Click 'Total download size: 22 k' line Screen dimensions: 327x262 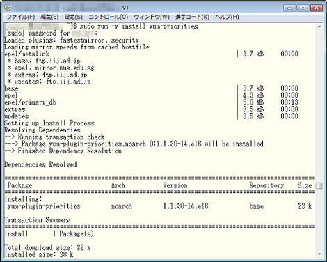pyautogui.click(x=47, y=247)
